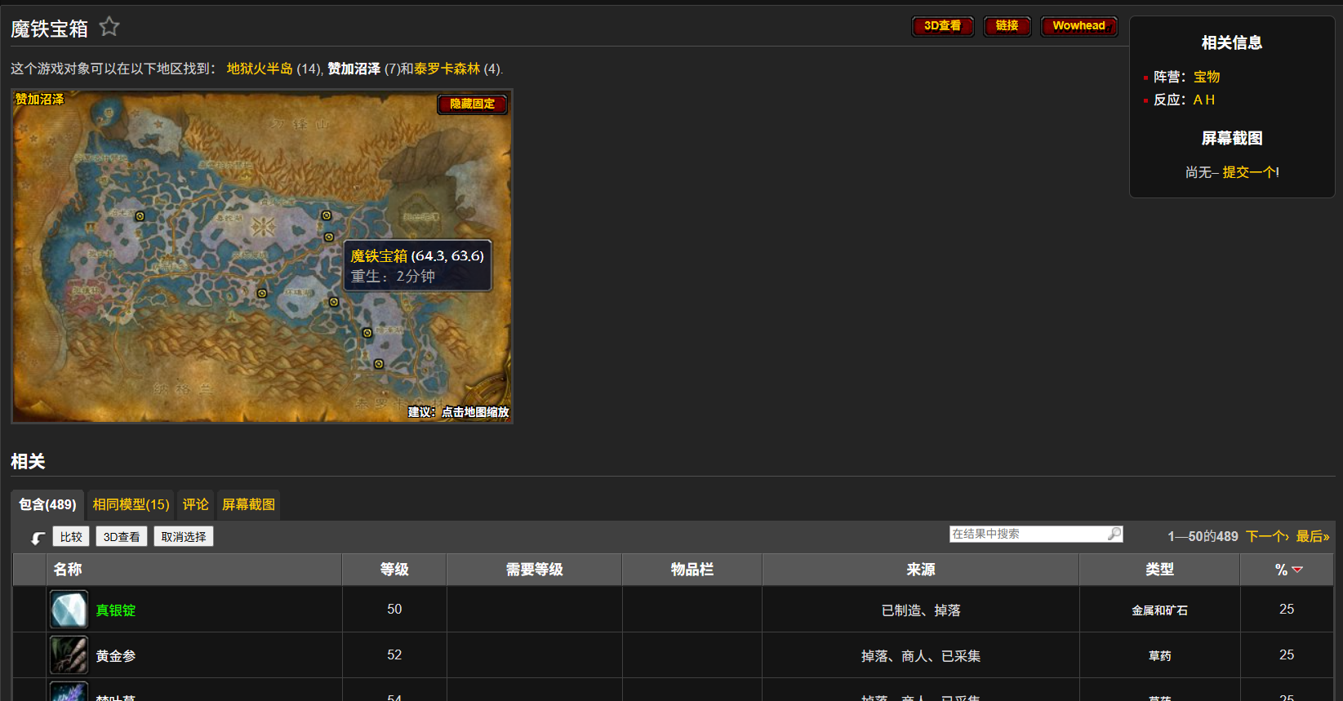This screenshot has width=1343, height=701.
Task: Sort by the 等级 column header
Action: [x=394, y=570]
